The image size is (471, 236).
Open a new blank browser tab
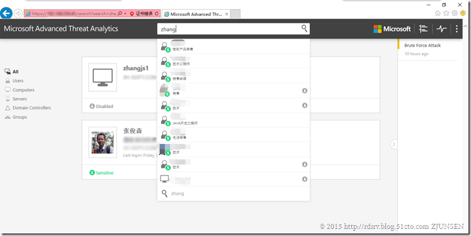pos(235,14)
